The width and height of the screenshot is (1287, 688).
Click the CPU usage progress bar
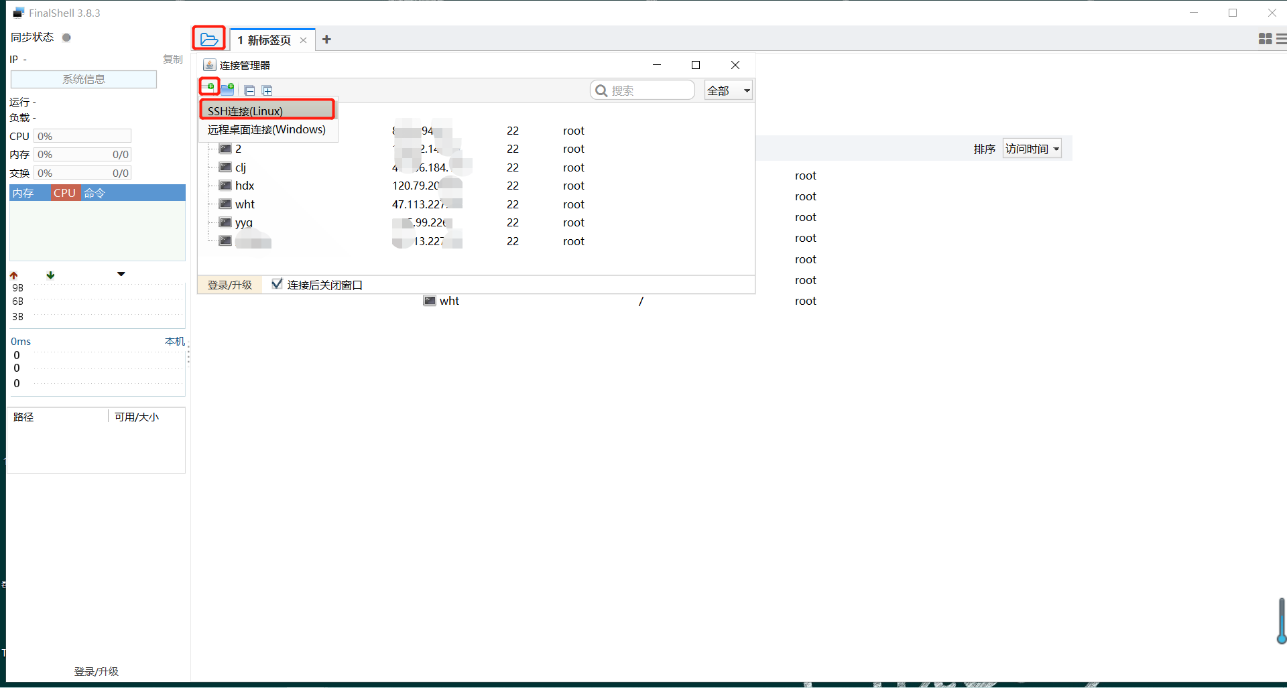(x=82, y=136)
